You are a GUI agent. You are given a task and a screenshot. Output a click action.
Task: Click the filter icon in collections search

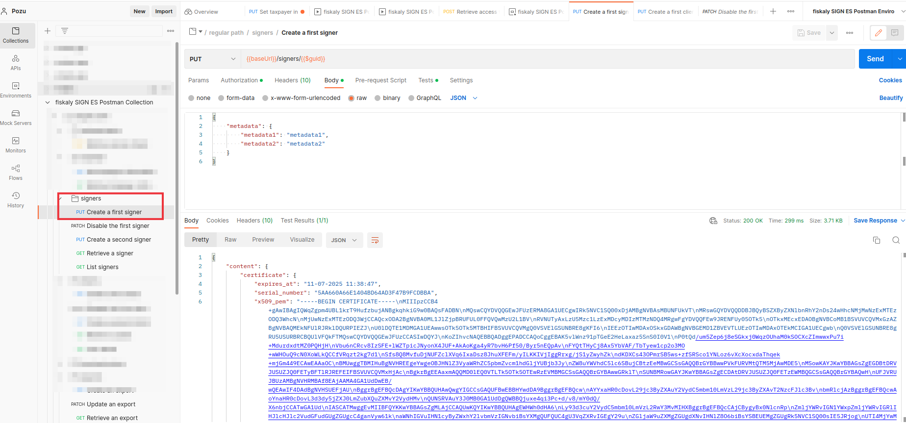(64, 31)
